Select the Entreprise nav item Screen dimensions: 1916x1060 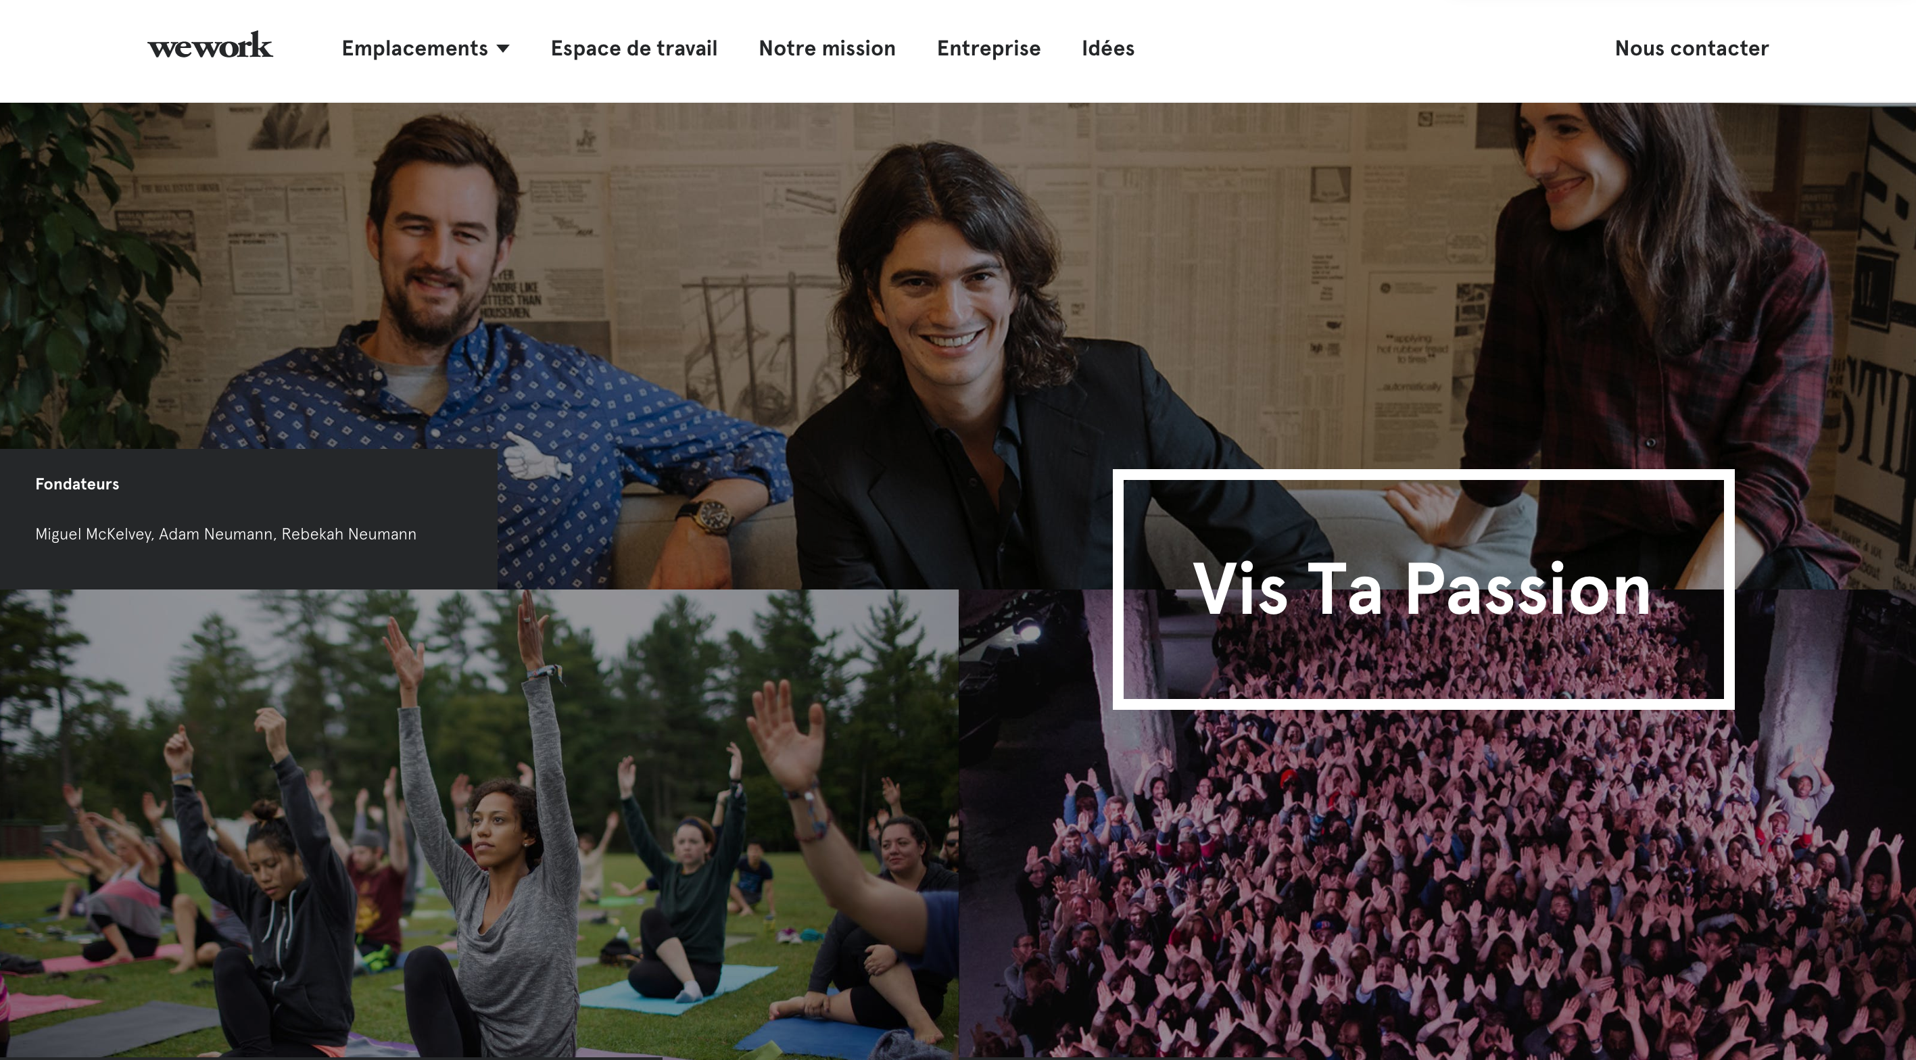pyautogui.click(x=988, y=49)
